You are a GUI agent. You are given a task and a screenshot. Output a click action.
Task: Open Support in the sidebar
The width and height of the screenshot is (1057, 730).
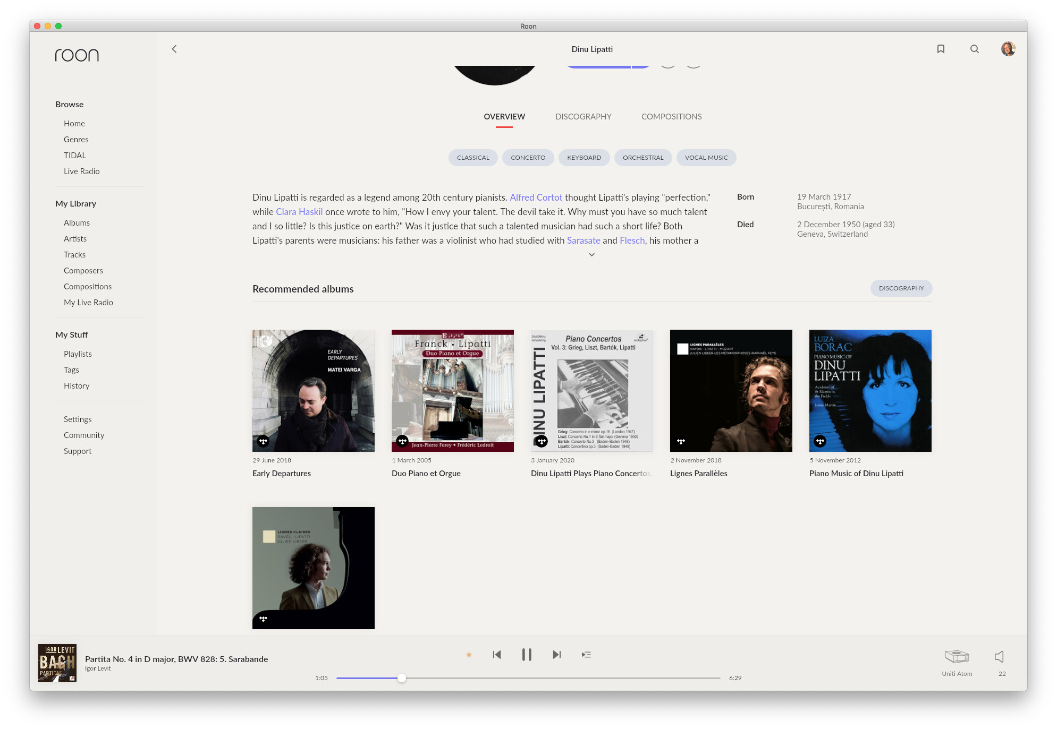click(x=78, y=451)
